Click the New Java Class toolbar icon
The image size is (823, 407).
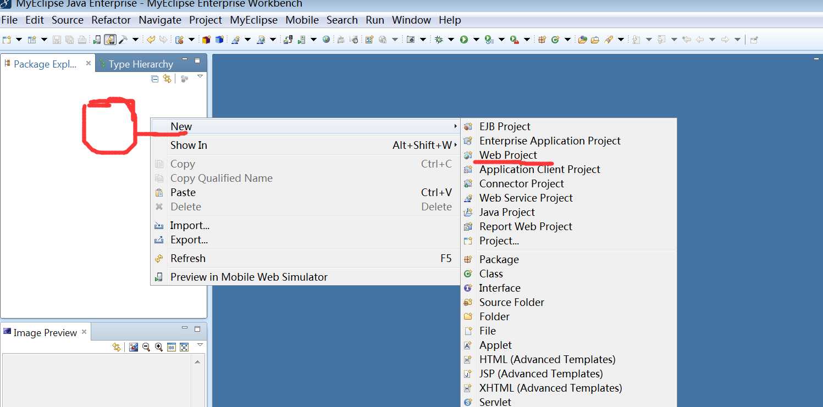pyautogui.click(x=555, y=40)
